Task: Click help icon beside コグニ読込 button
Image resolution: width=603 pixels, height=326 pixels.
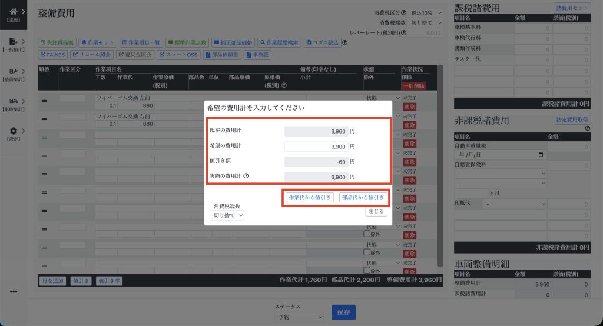Action: pos(344,42)
